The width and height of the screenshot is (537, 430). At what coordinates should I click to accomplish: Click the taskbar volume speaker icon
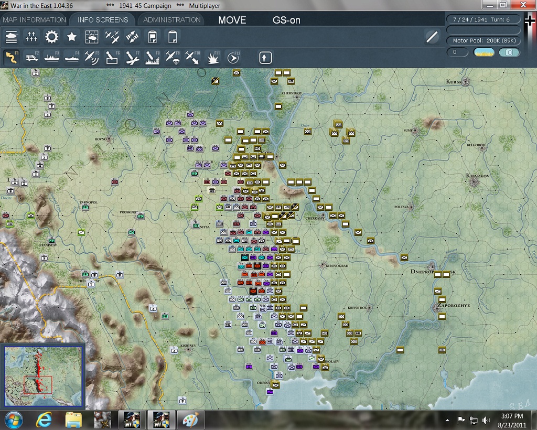486,420
